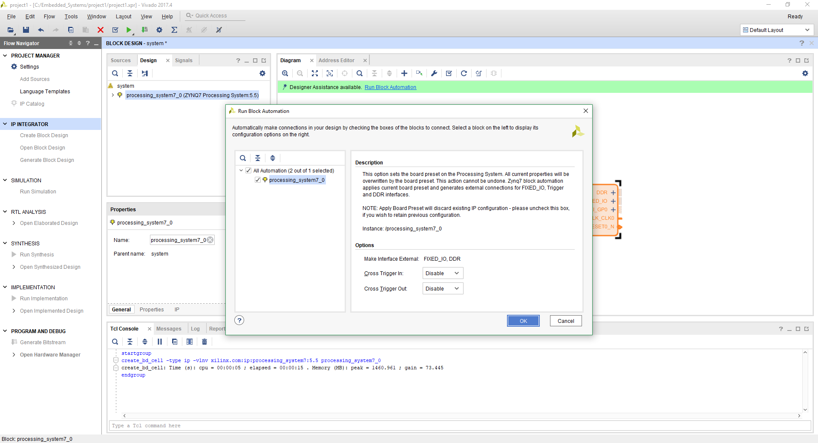Click the open project toolbar icon
The height and width of the screenshot is (443, 818).
pos(11,30)
